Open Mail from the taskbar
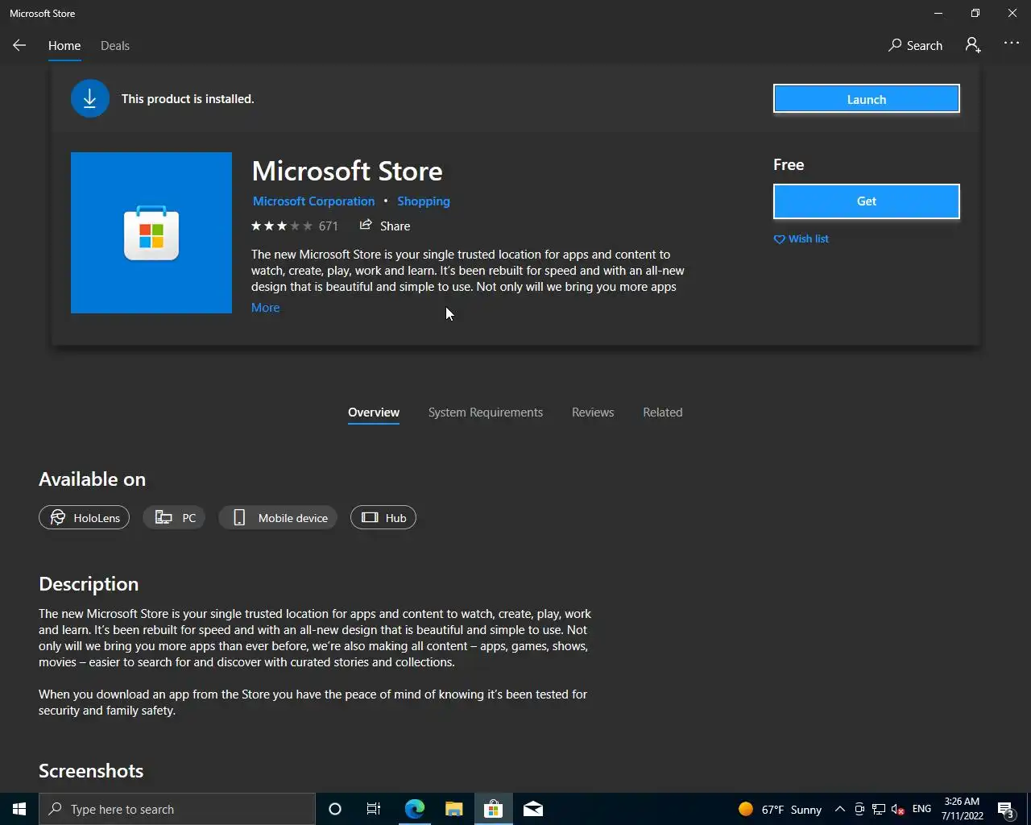 click(x=533, y=809)
